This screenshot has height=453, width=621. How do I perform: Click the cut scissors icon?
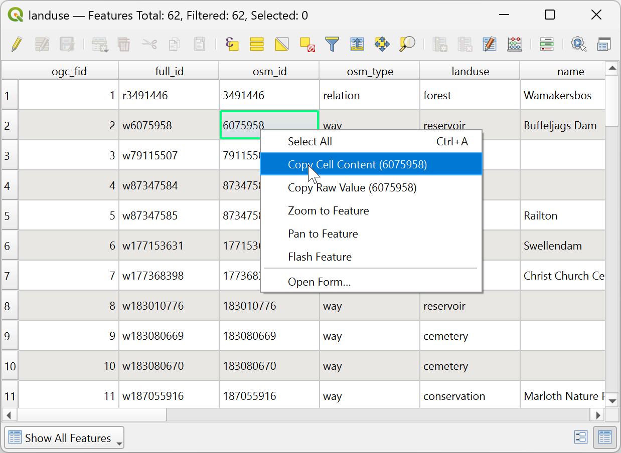click(149, 44)
